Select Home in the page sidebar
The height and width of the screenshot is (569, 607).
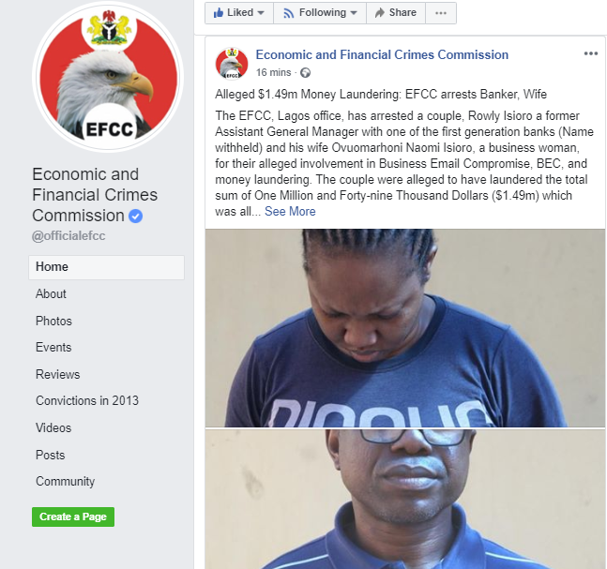[106, 267]
